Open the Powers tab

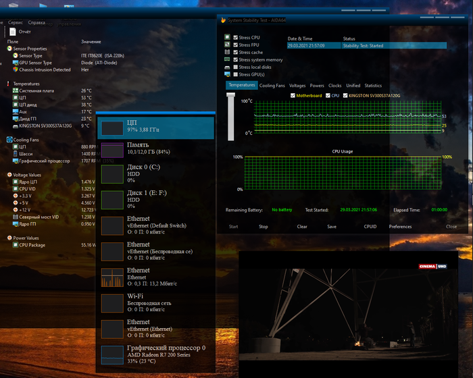point(317,86)
